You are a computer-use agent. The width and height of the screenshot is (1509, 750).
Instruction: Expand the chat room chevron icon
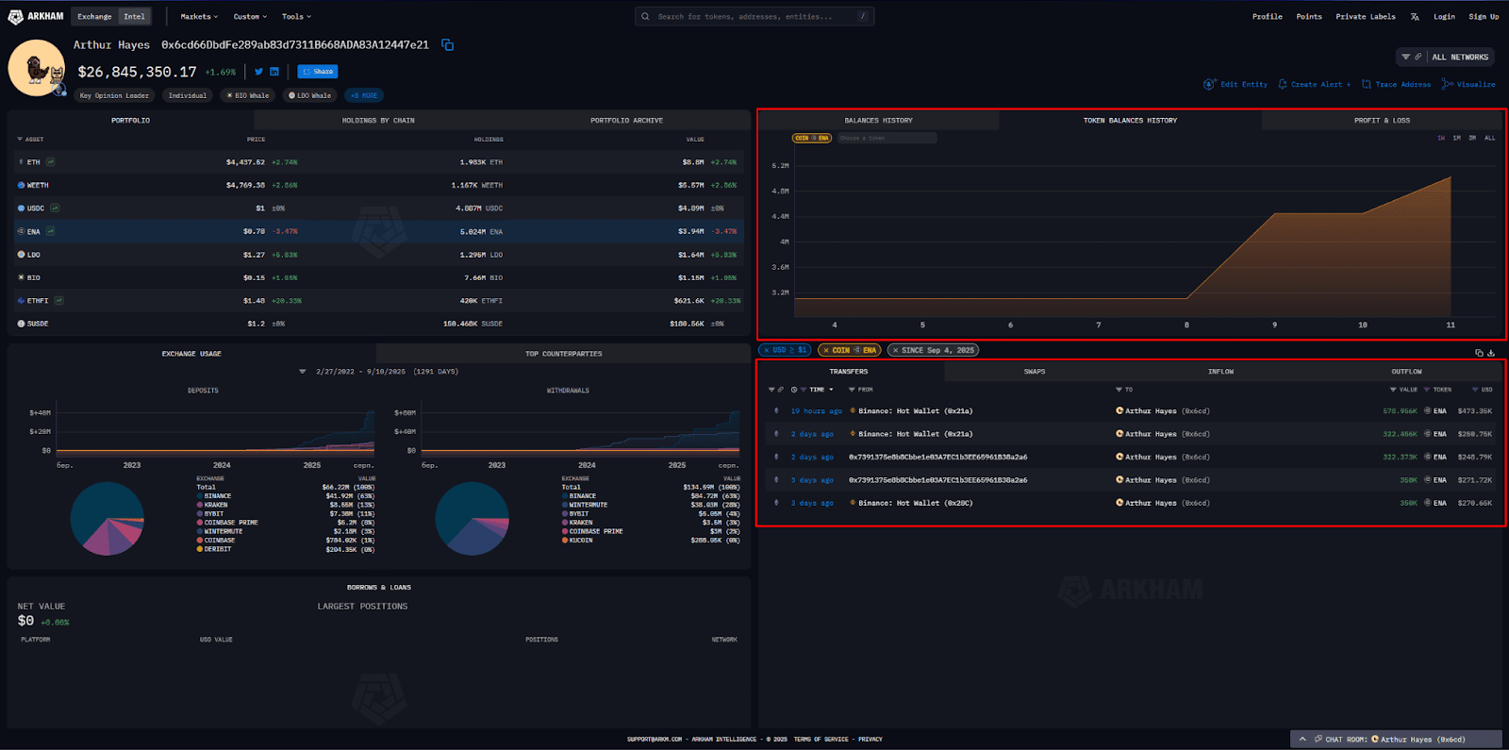point(1302,739)
